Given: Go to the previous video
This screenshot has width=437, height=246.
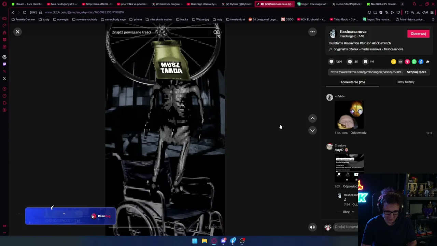Looking at the screenshot, I should (x=312, y=118).
